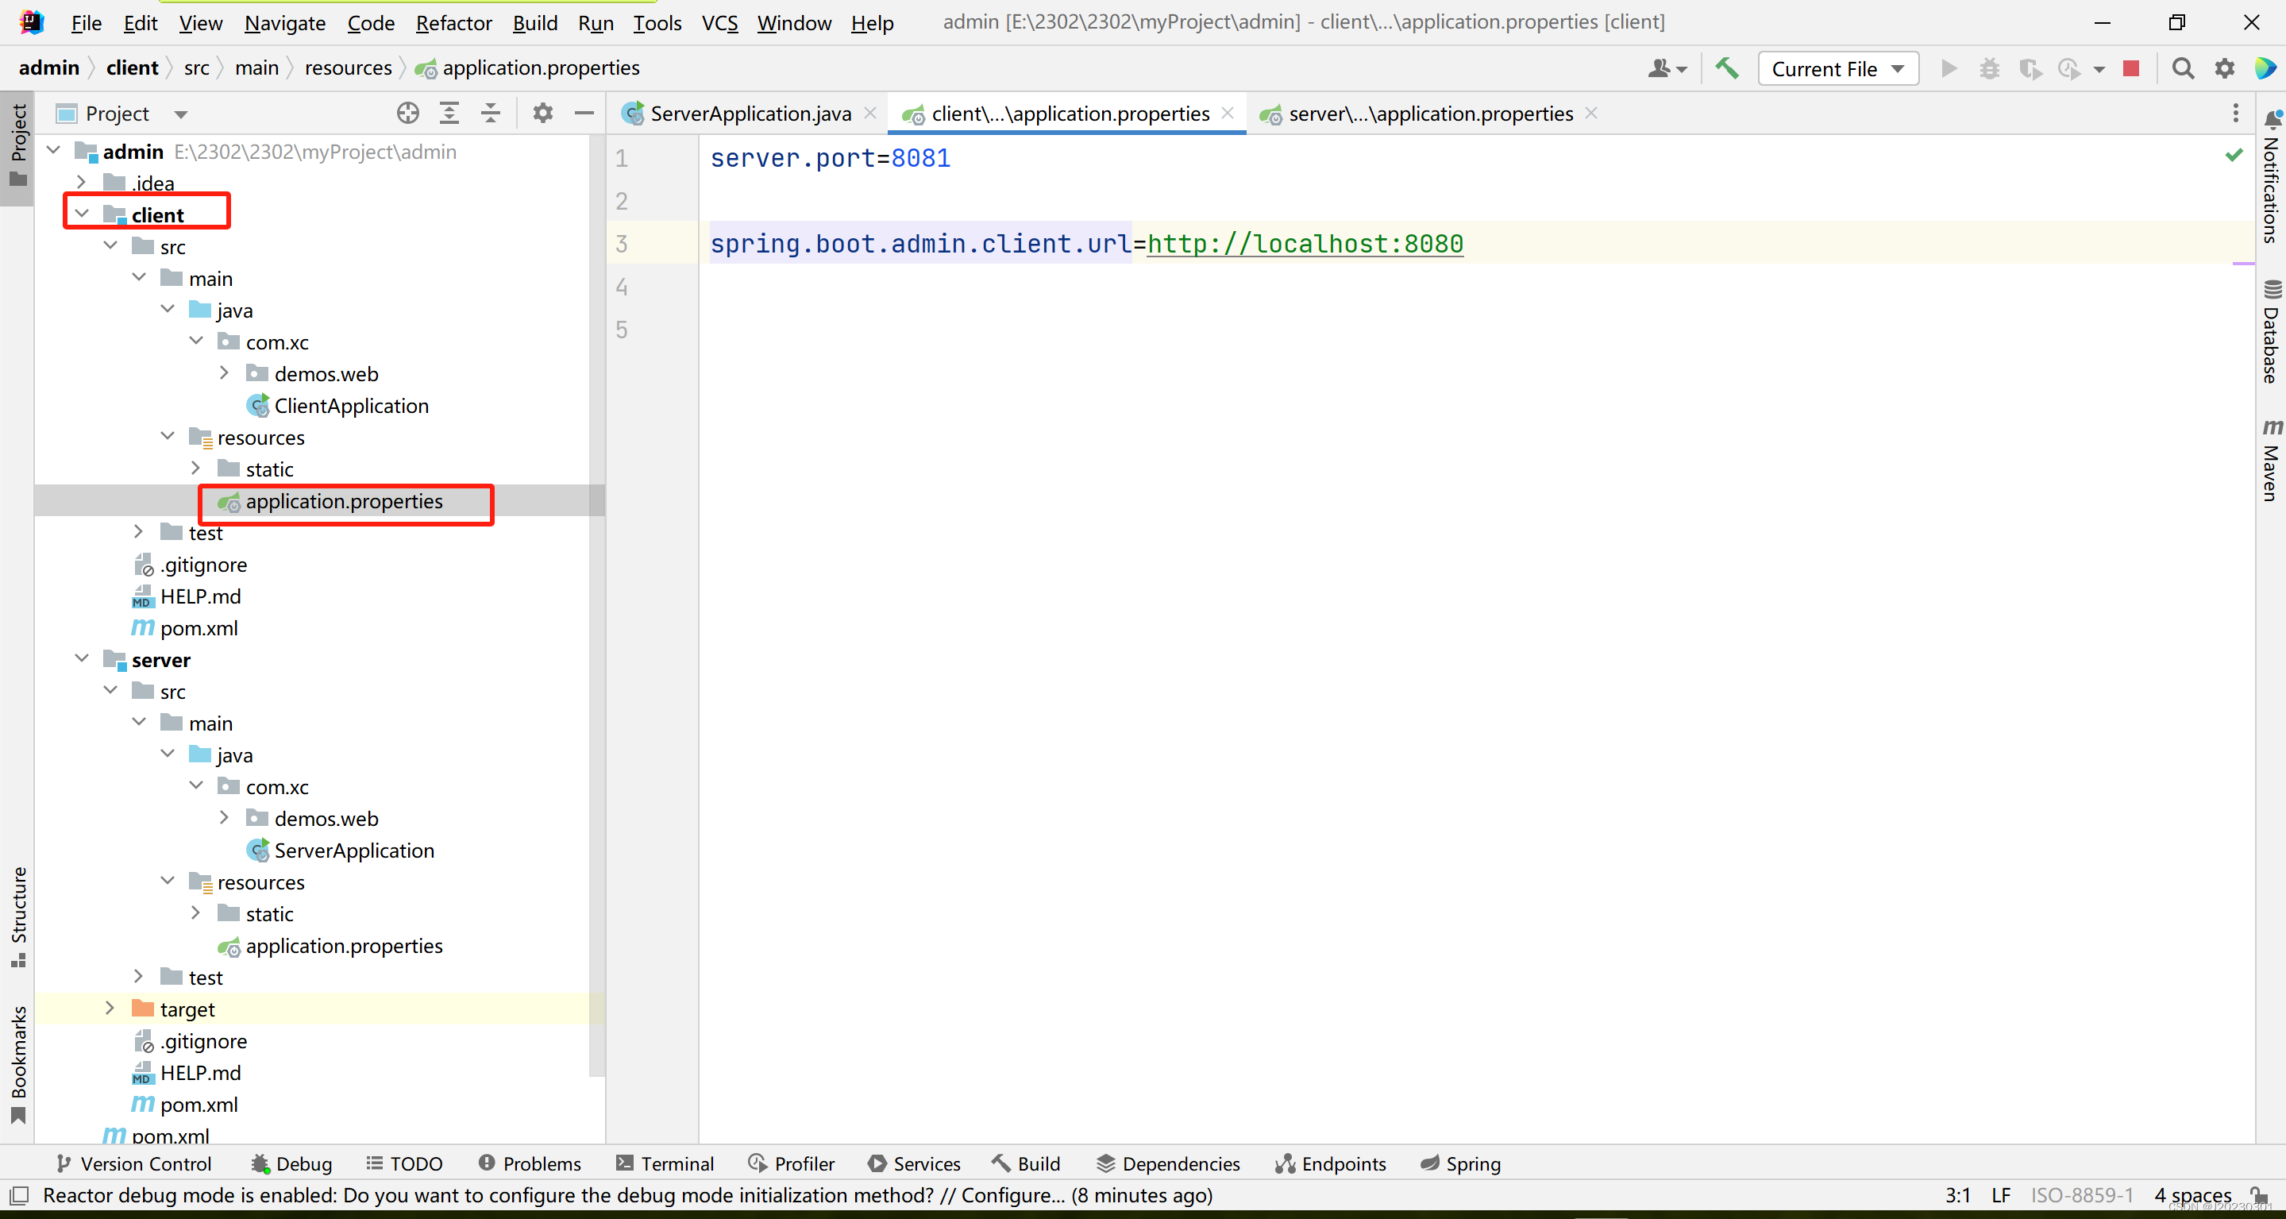Image resolution: width=2286 pixels, height=1219 pixels.
Task: Switch to the ServerApplication.java tab
Action: (x=750, y=114)
